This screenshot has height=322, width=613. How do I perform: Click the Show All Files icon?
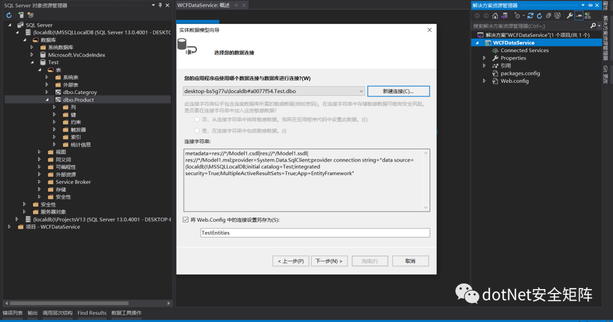coord(557,16)
